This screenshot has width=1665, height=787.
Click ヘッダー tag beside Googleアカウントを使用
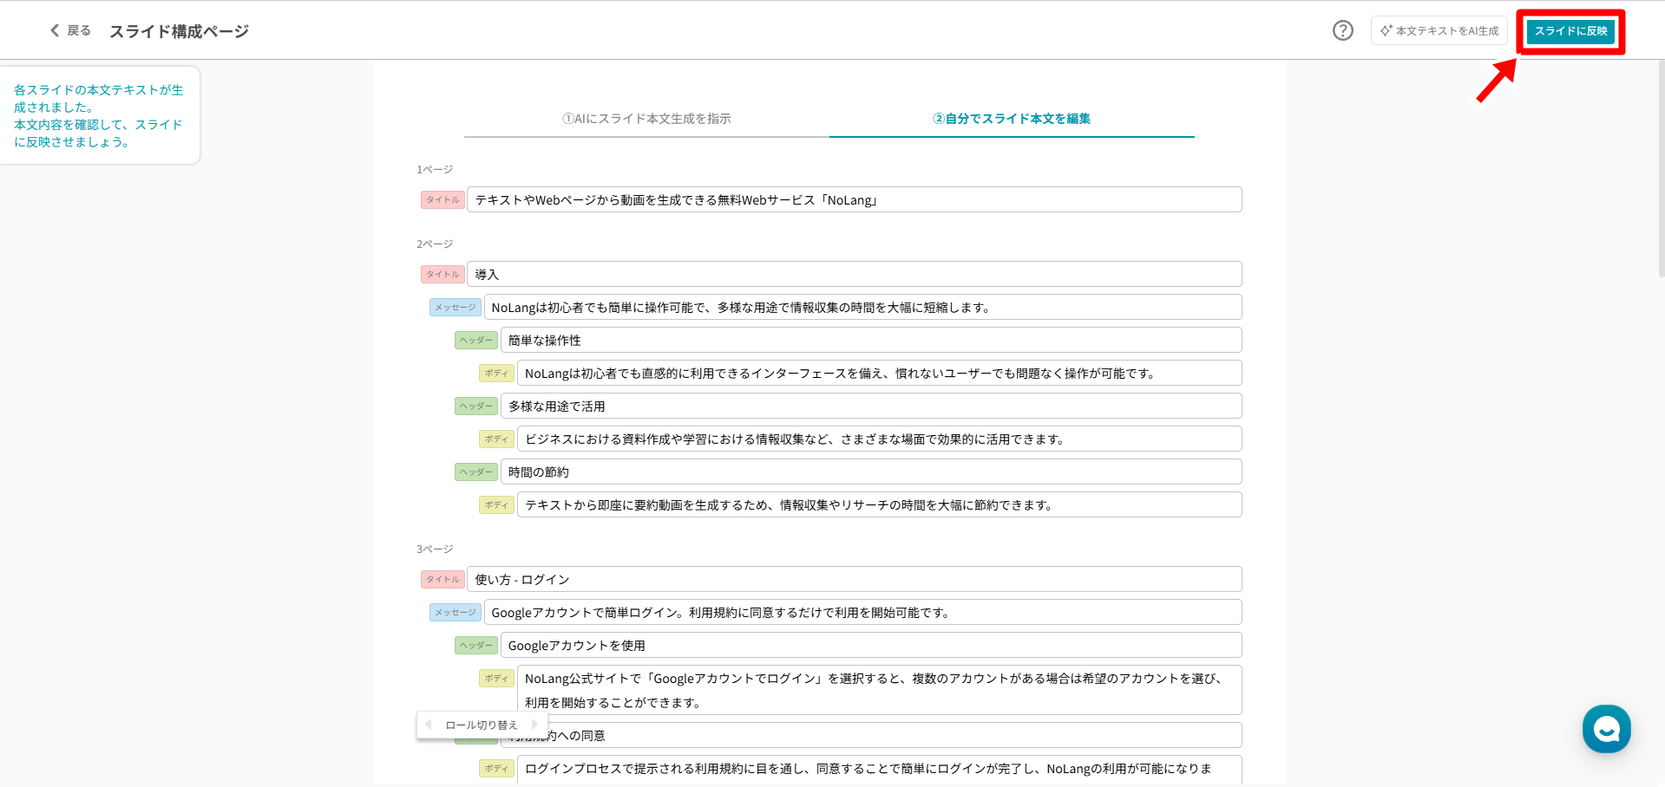pos(476,645)
